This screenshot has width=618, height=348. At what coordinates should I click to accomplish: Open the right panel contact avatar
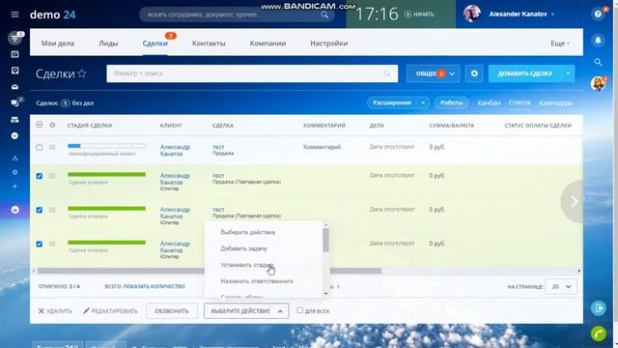598,84
